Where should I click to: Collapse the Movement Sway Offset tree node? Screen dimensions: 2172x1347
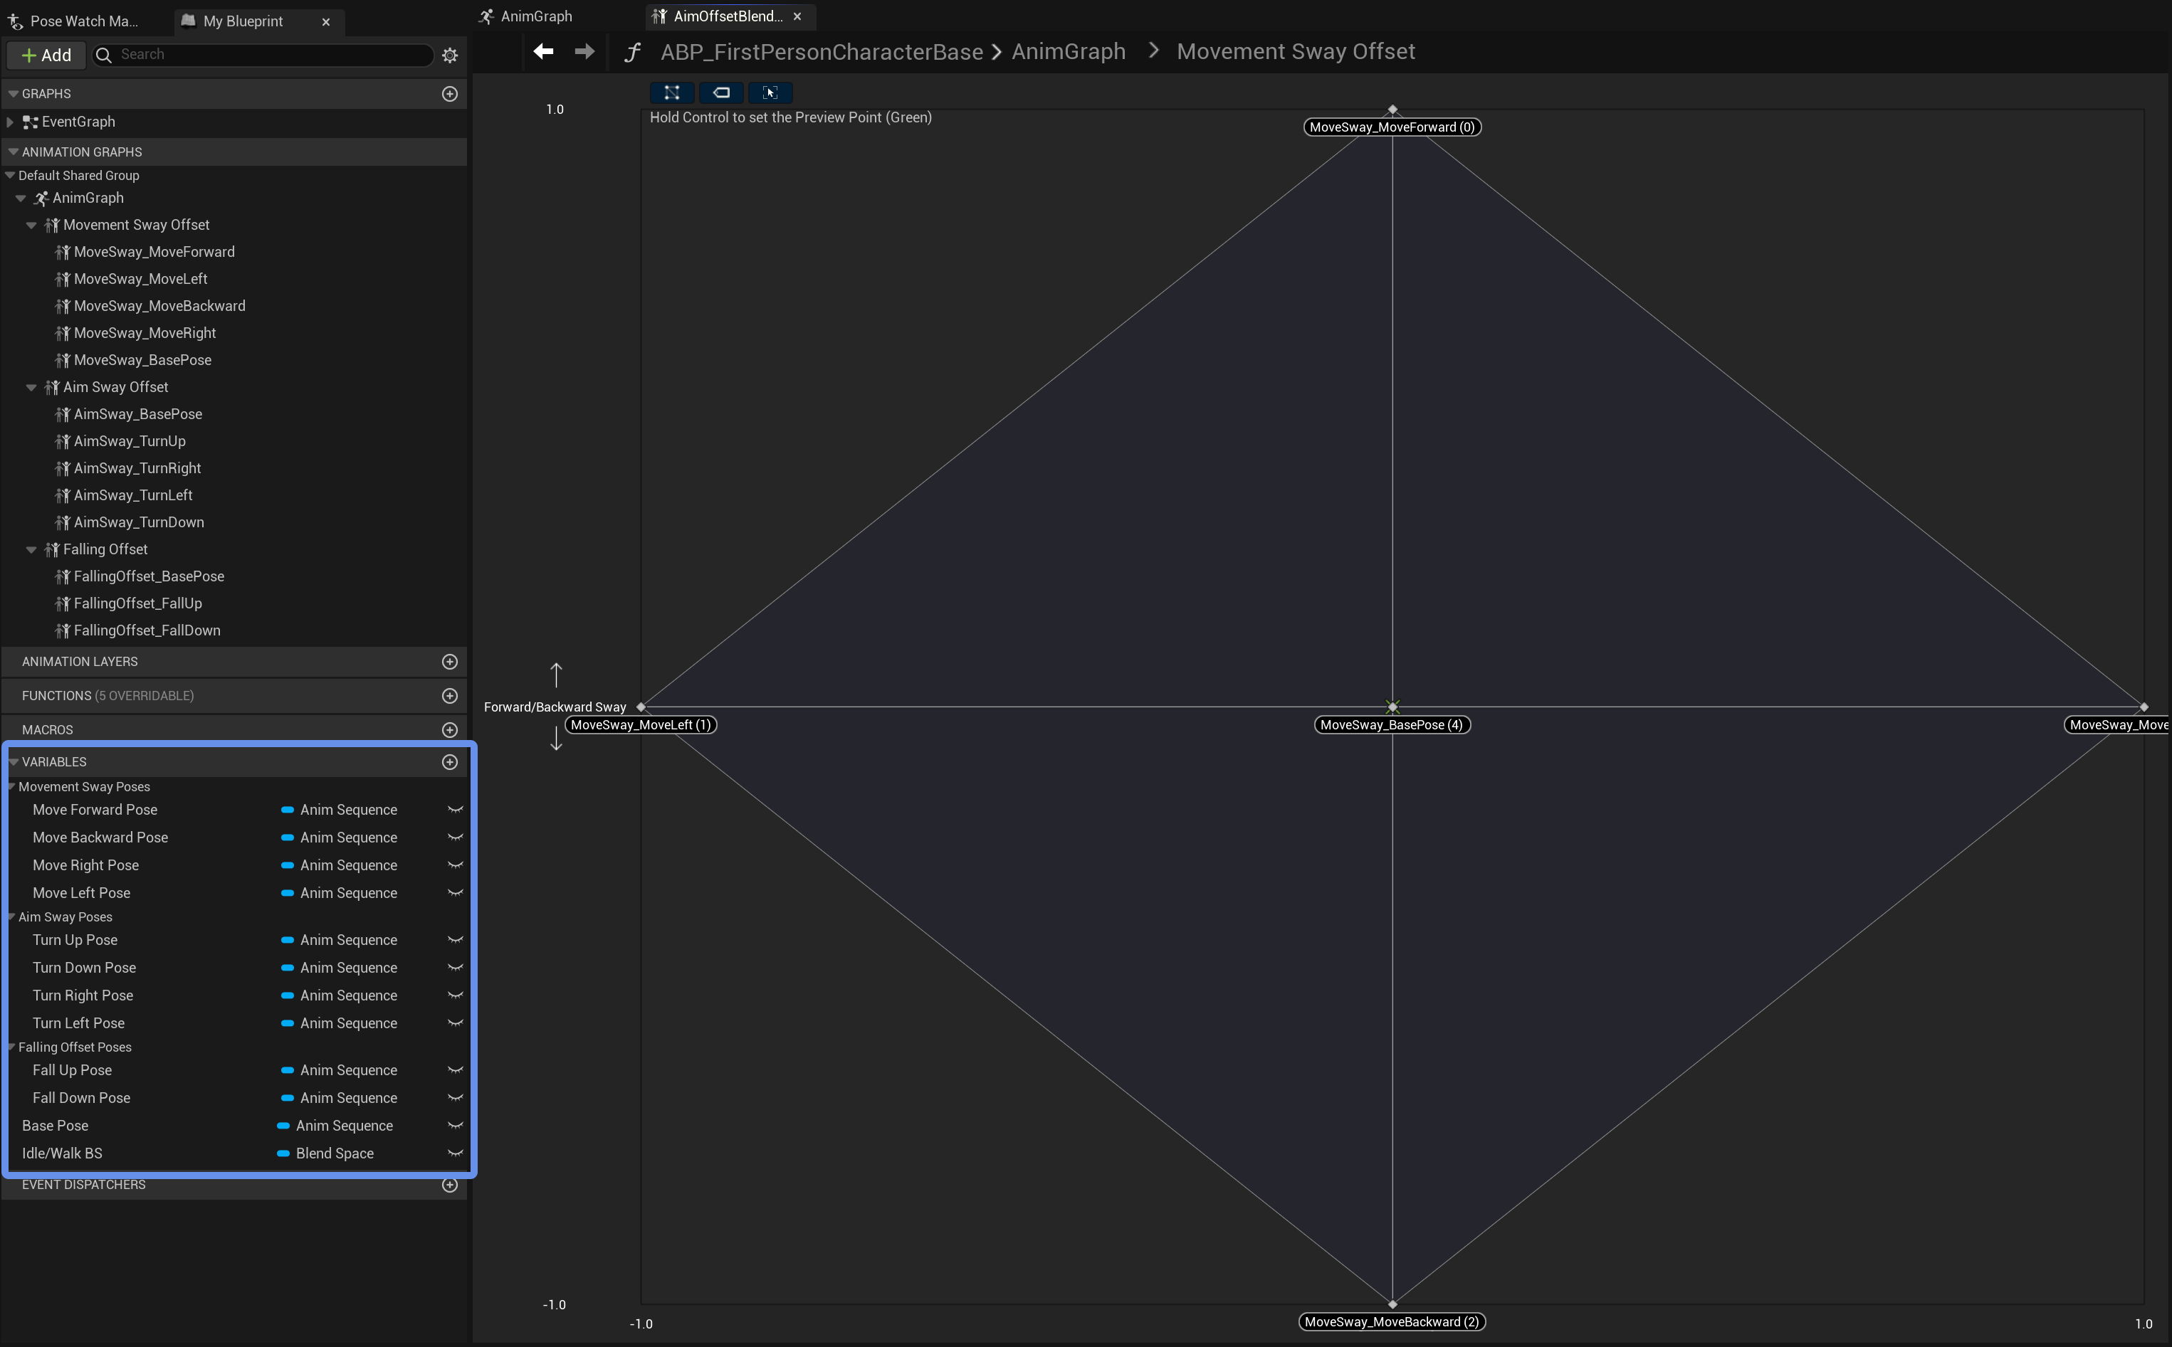[32, 226]
